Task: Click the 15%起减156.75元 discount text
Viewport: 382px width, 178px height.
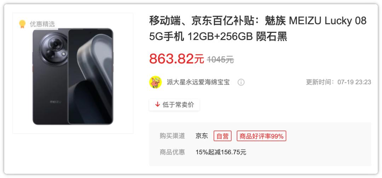Action: pos(221,152)
